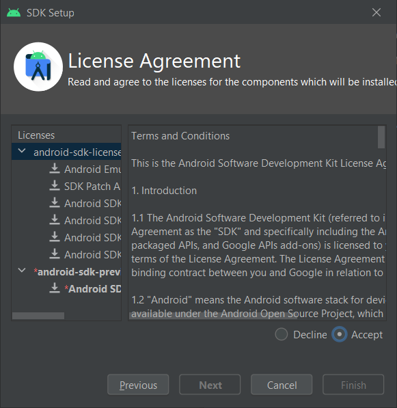This screenshot has height=408, width=397.
Task: Click the 'Licenses' panel header
Action: tap(36, 135)
